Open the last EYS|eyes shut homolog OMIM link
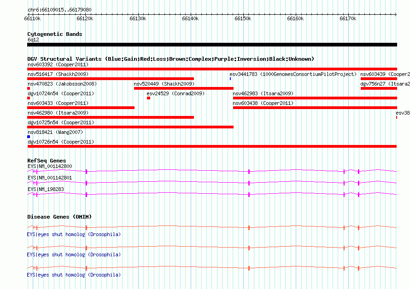 (74, 275)
